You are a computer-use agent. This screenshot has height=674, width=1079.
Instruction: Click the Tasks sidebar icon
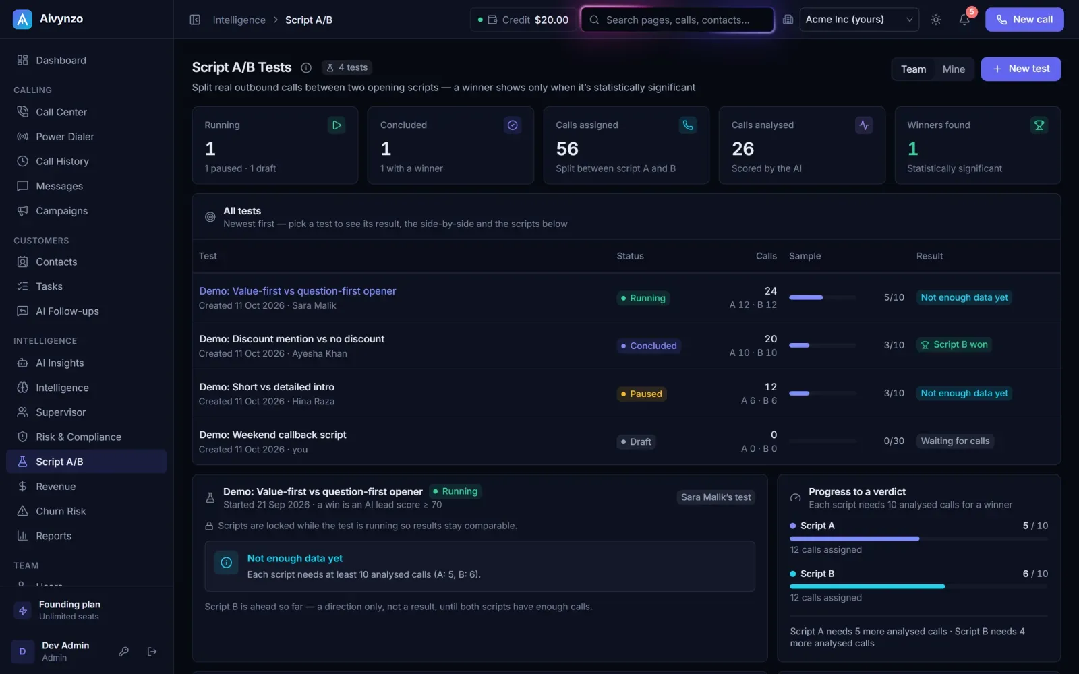point(22,286)
